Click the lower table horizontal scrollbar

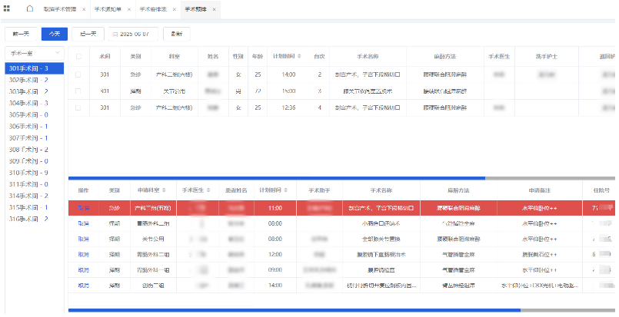tap(294, 310)
